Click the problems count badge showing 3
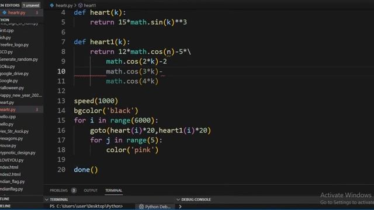 point(74,191)
